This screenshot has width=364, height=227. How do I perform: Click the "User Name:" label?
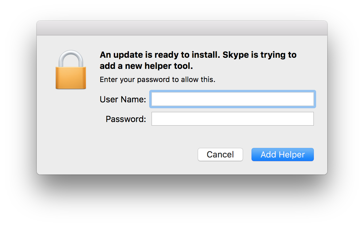click(x=123, y=99)
